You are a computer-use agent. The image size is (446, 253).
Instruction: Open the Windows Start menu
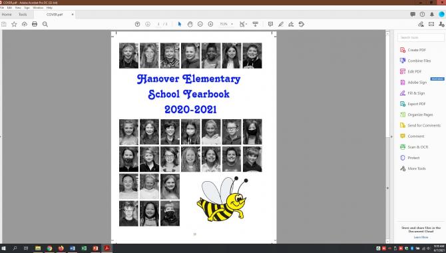coord(4,248)
